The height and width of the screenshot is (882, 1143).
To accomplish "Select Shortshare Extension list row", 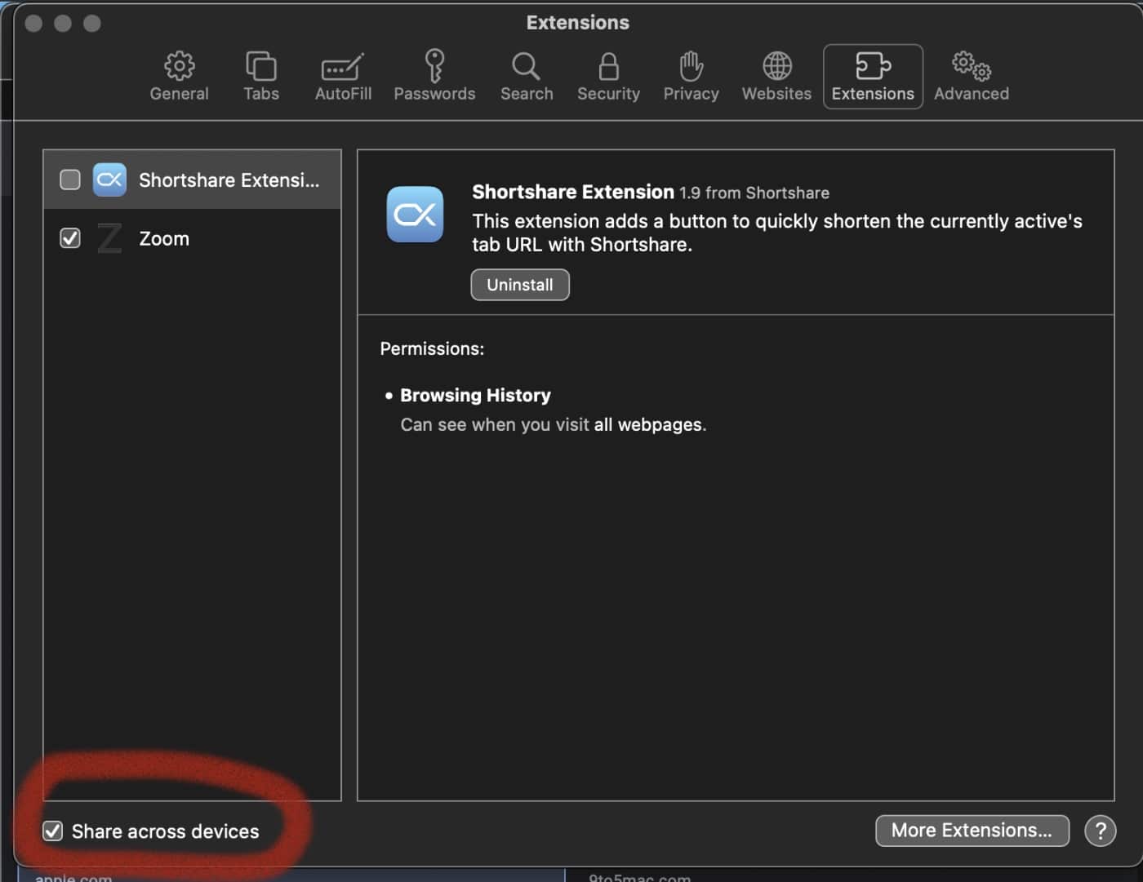I will click(x=229, y=180).
